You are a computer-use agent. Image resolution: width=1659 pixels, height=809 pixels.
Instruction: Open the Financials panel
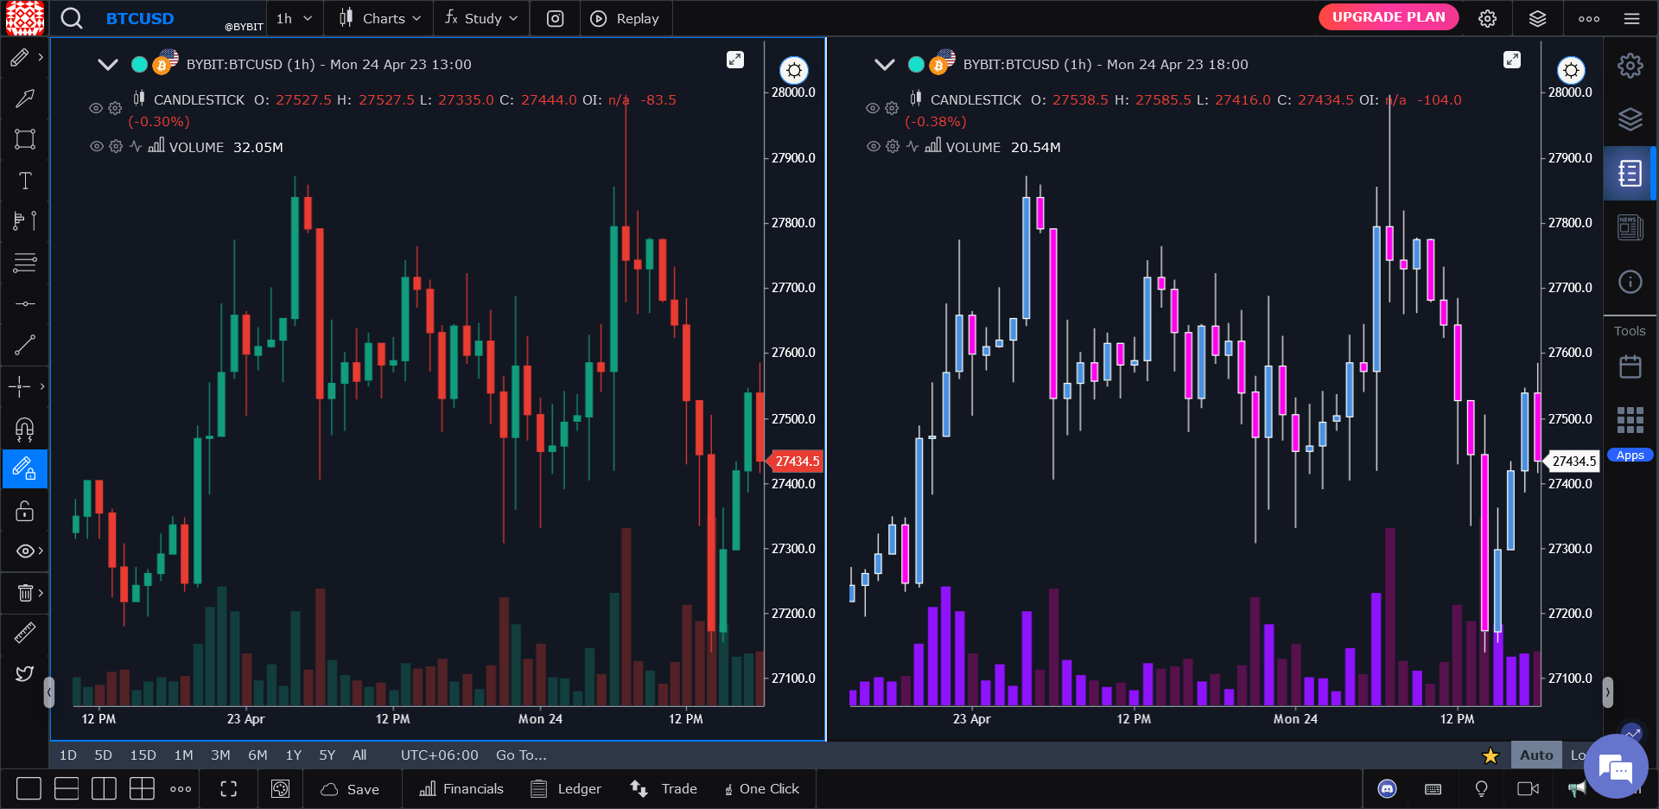click(461, 789)
